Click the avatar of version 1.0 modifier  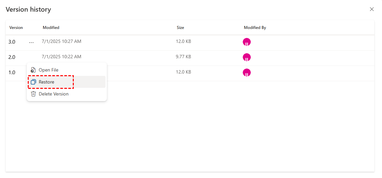pos(246,73)
